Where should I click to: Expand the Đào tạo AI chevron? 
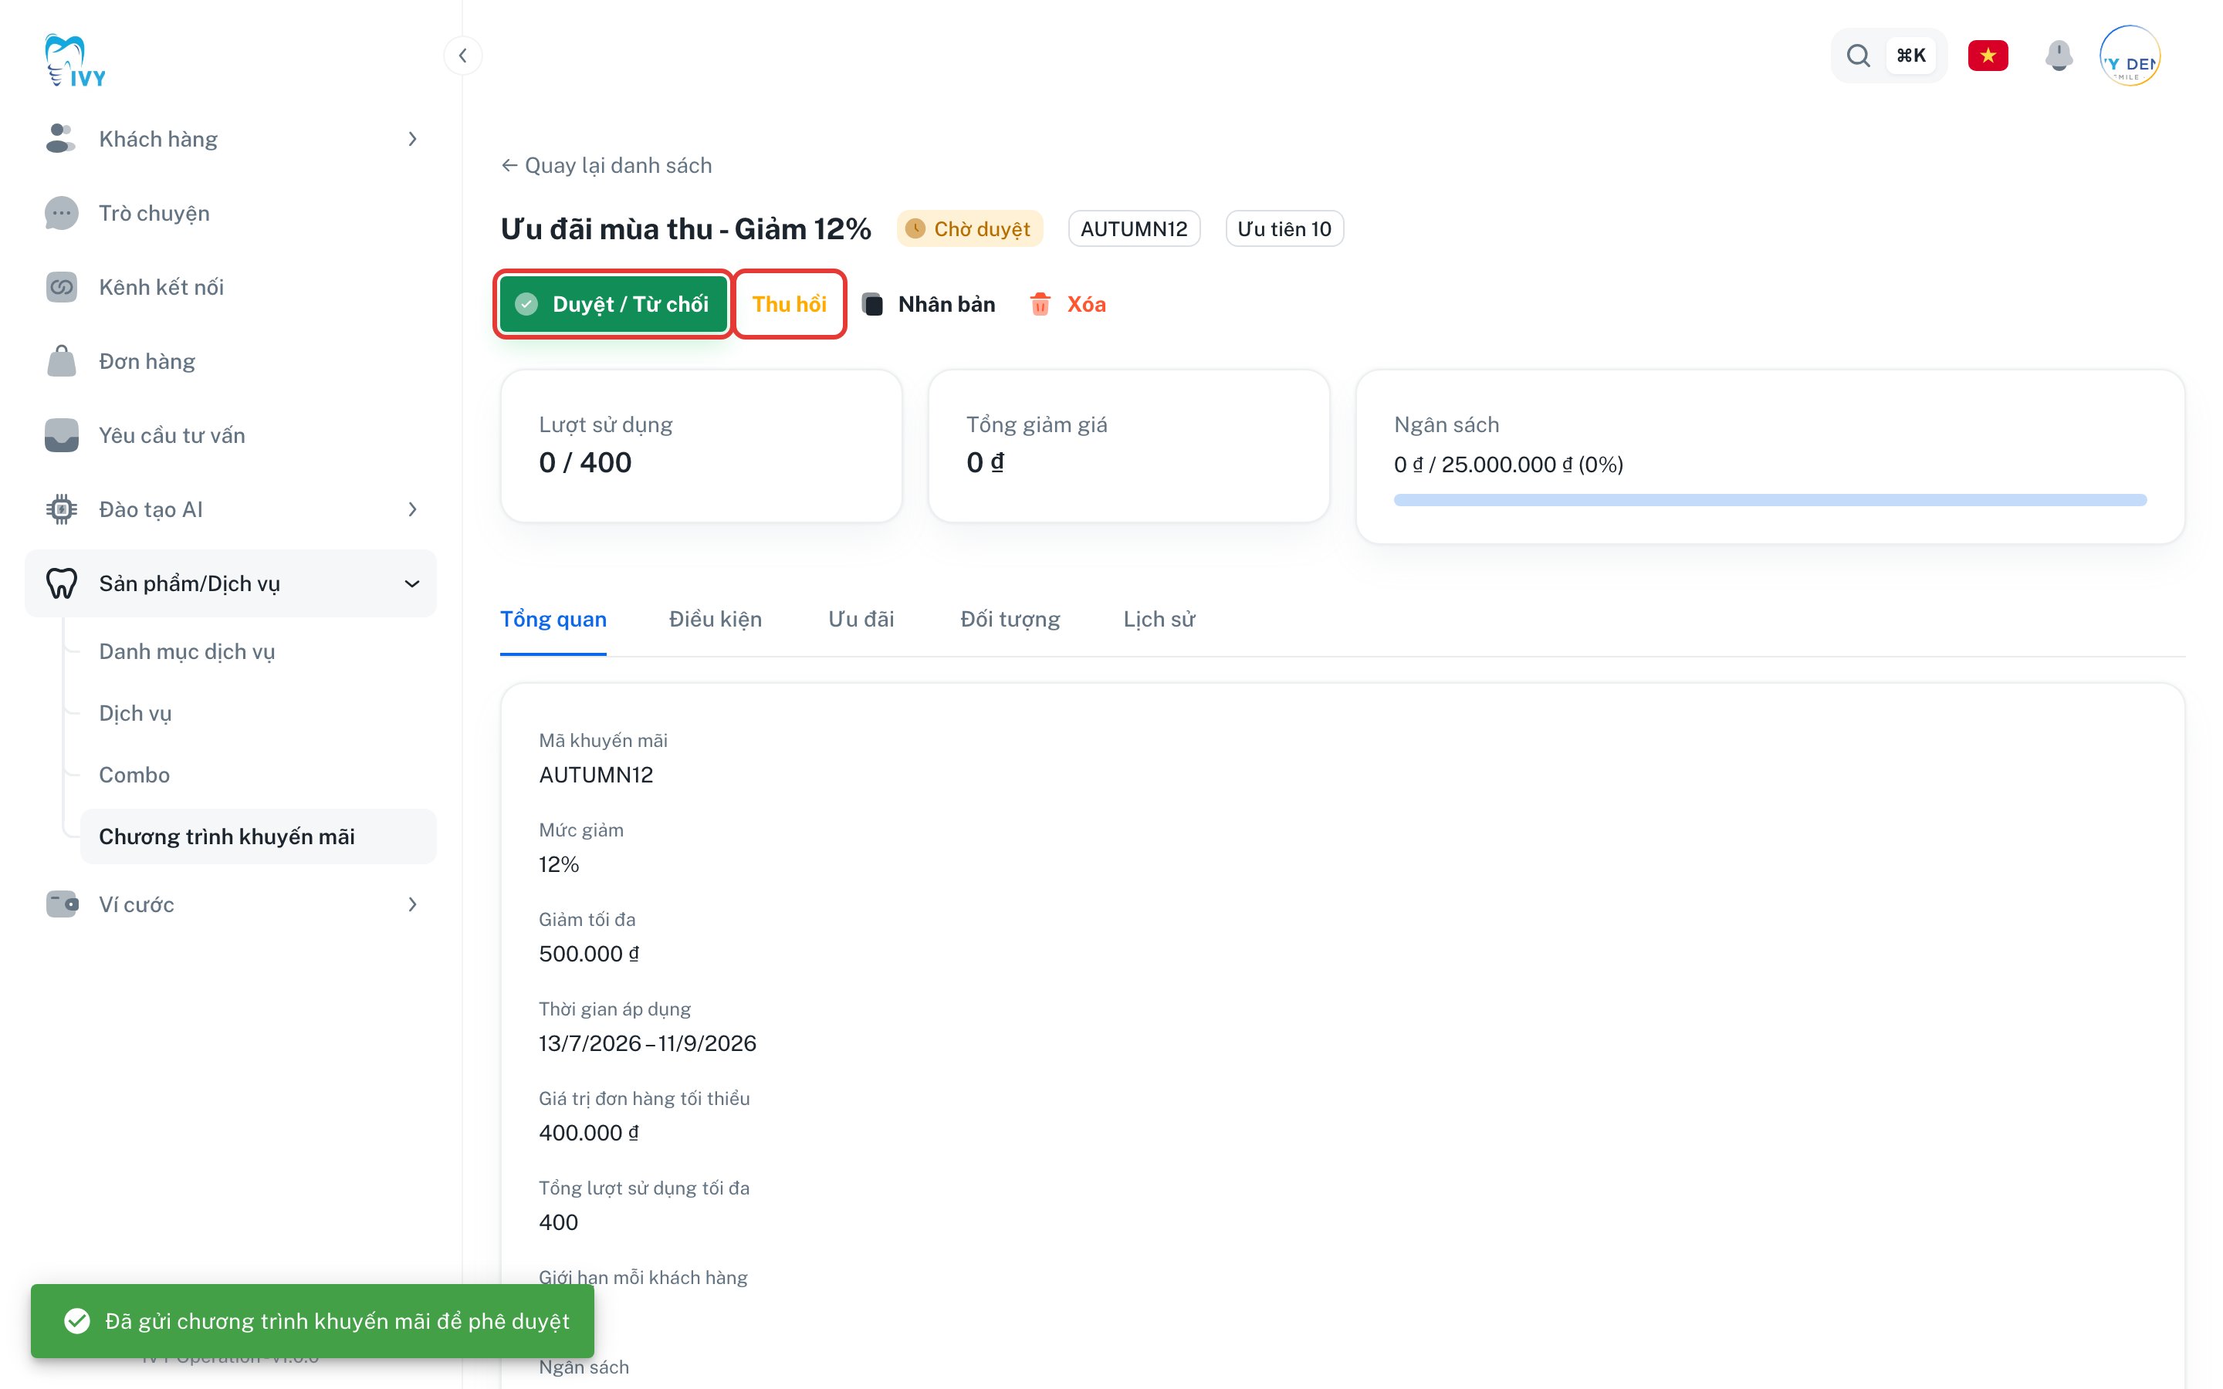pyautogui.click(x=412, y=509)
